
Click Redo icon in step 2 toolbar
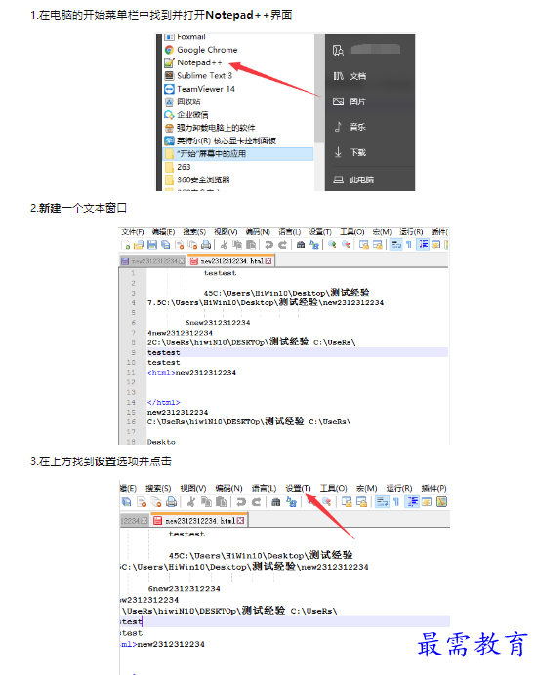click(x=283, y=245)
